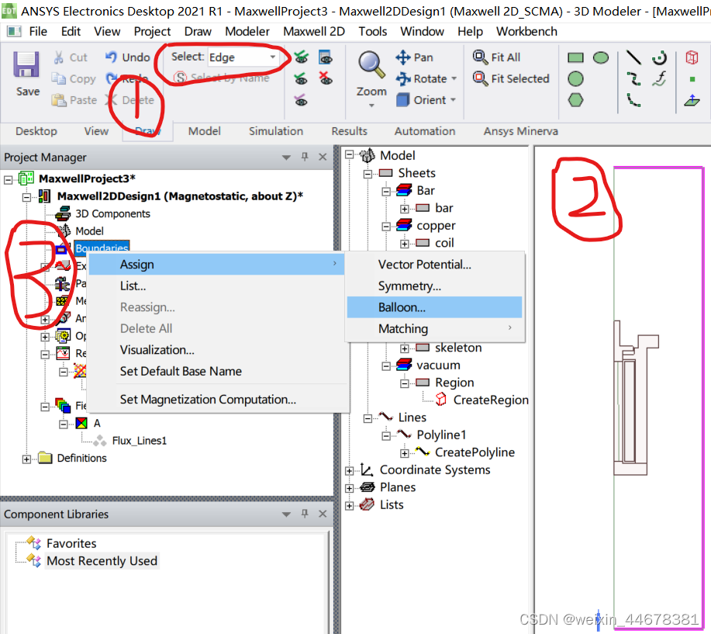Click the Paste command
This screenshot has height=634, width=711.
coord(74,100)
